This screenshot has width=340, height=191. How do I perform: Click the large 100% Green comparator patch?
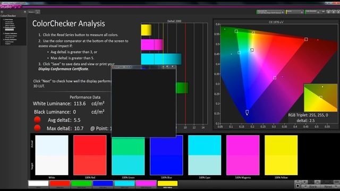(128, 156)
